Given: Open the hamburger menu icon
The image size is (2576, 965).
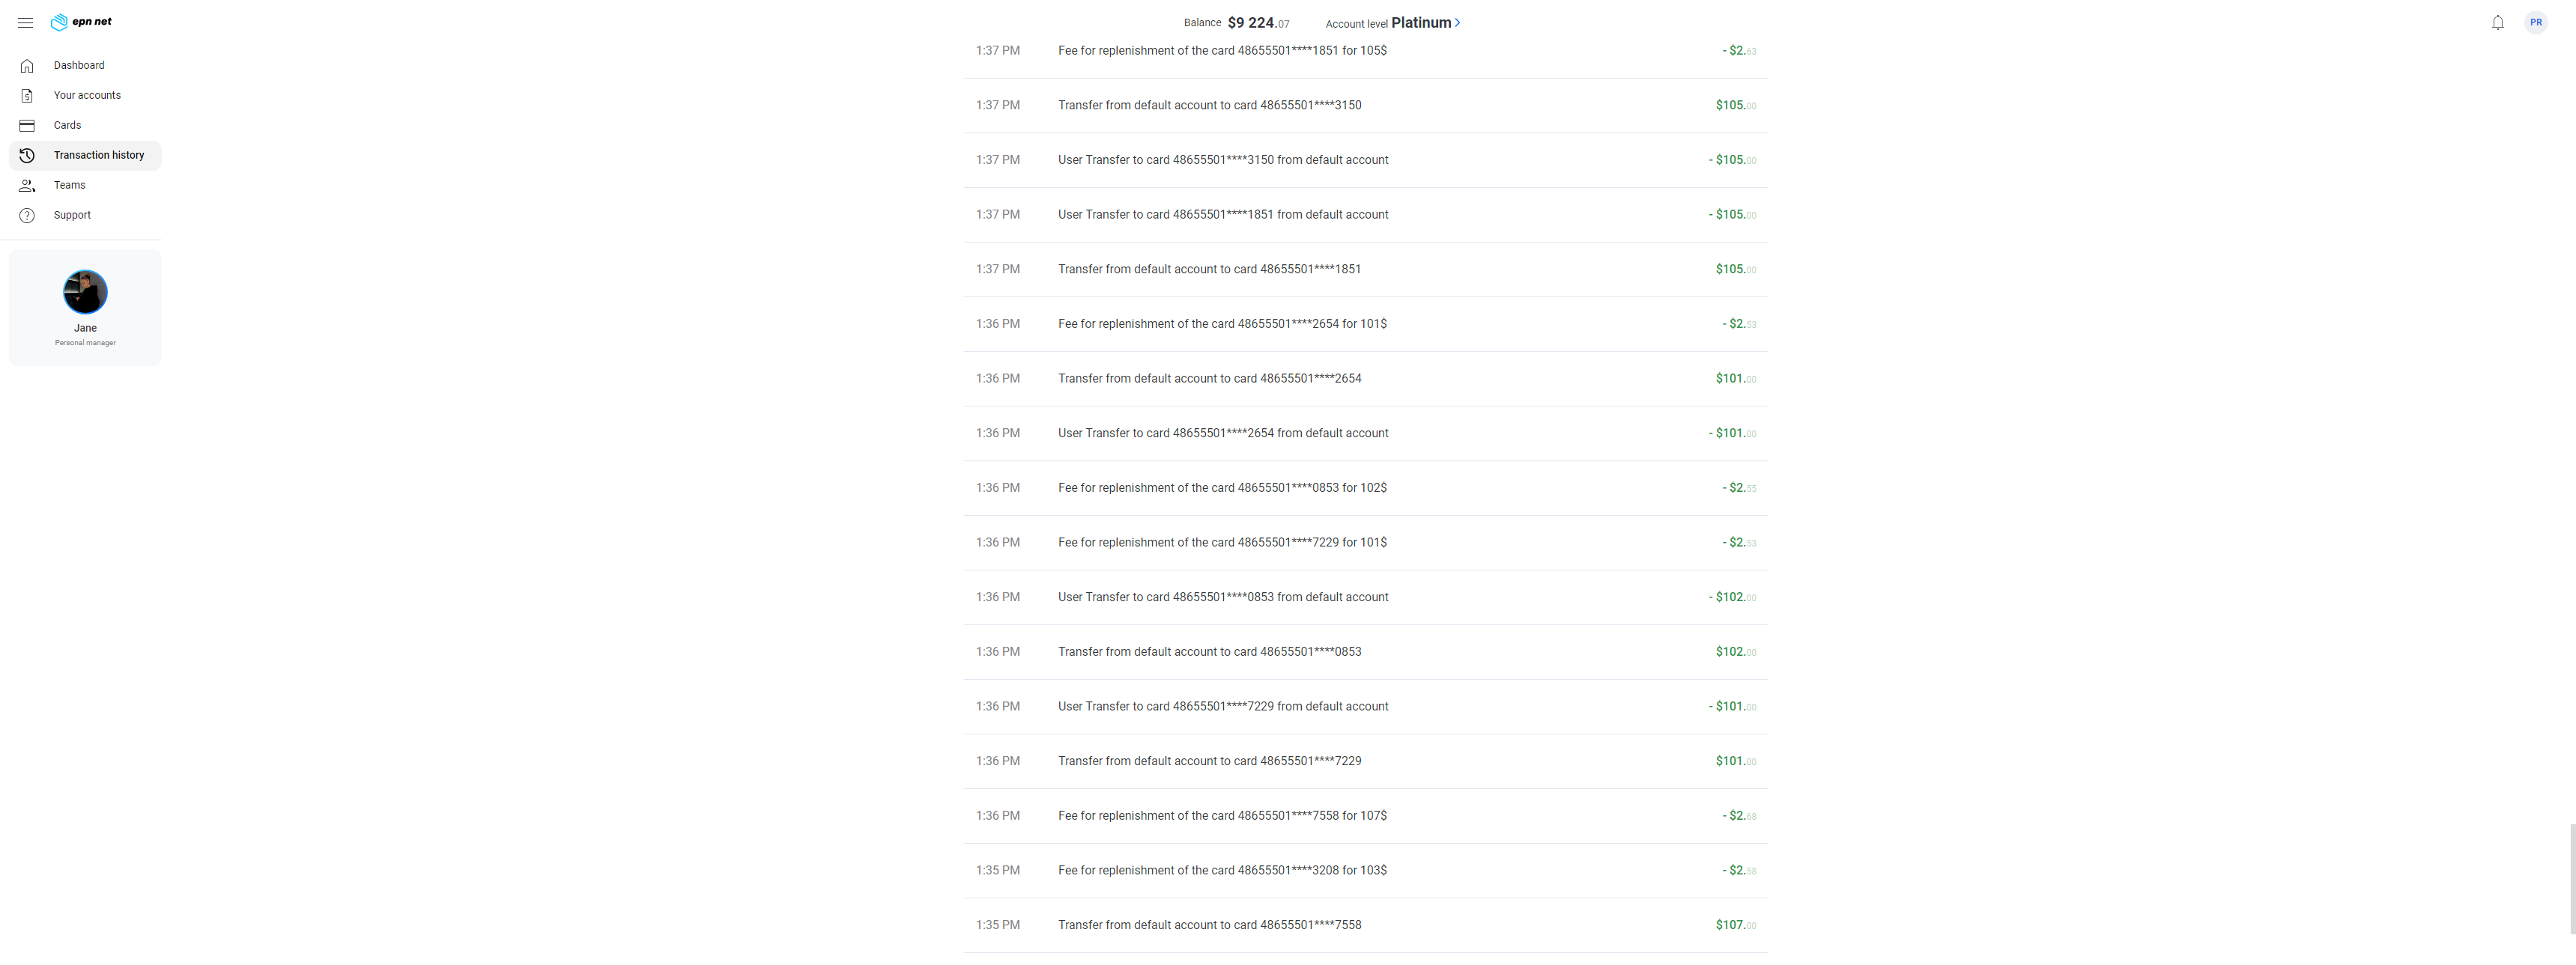Looking at the screenshot, I should [26, 22].
